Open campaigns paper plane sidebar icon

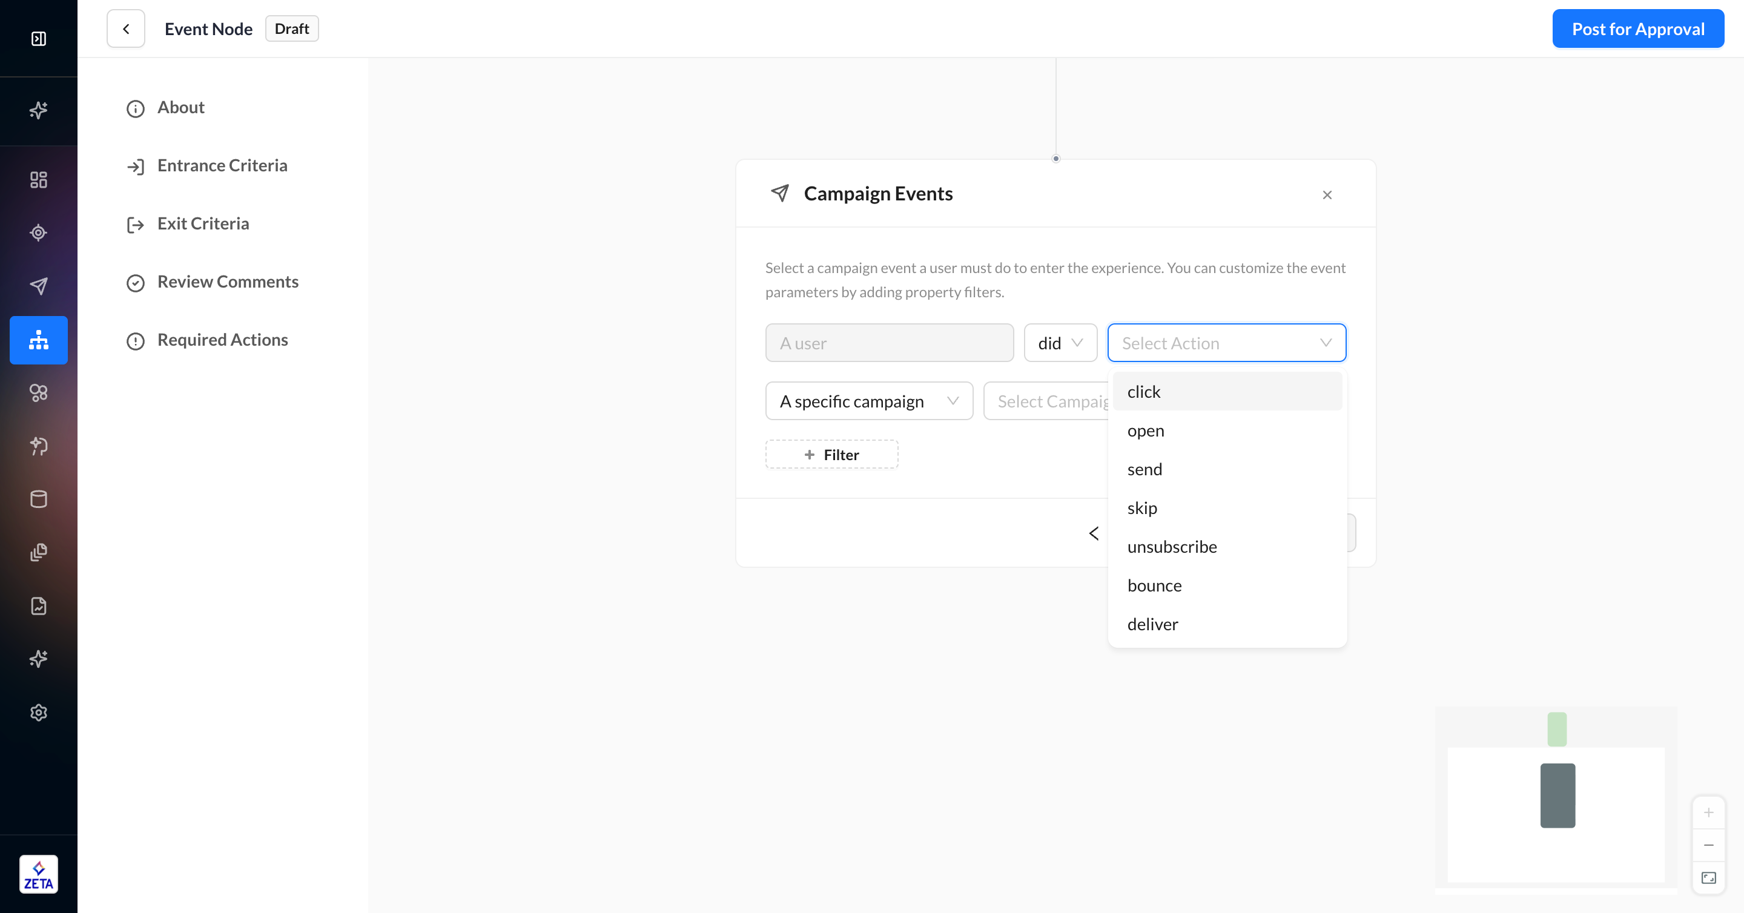(x=39, y=286)
